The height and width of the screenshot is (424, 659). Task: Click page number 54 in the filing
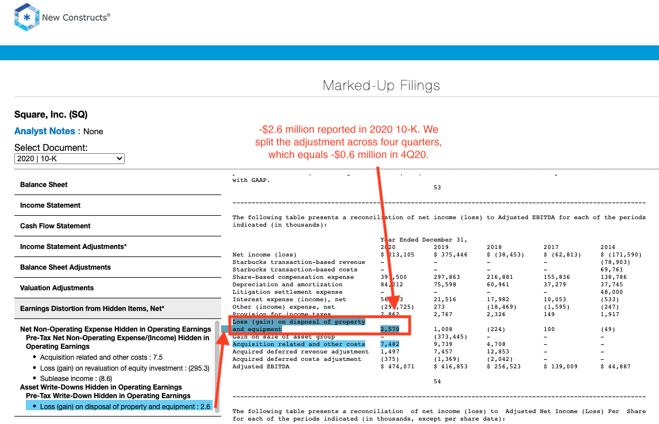coord(437,382)
